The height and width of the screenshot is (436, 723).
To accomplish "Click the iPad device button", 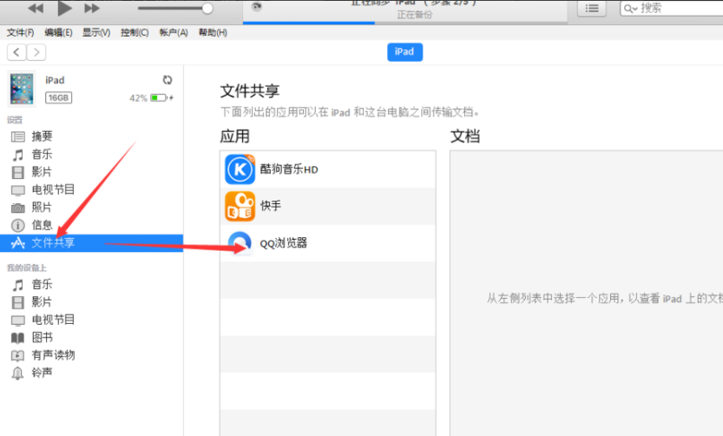I will [x=404, y=52].
